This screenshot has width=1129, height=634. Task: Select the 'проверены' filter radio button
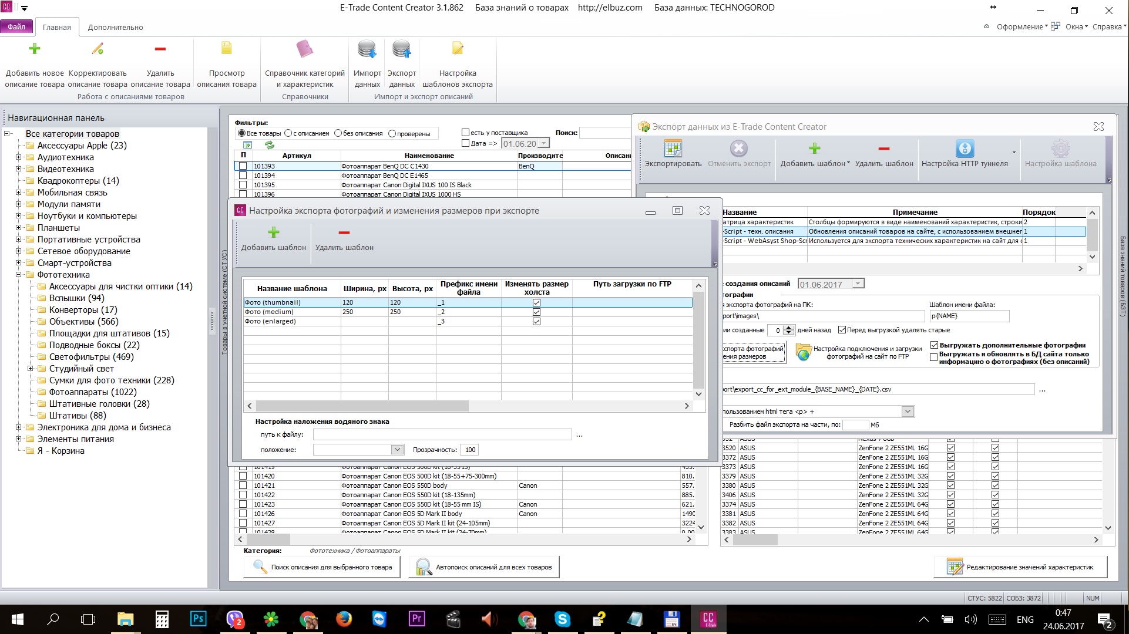(392, 134)
